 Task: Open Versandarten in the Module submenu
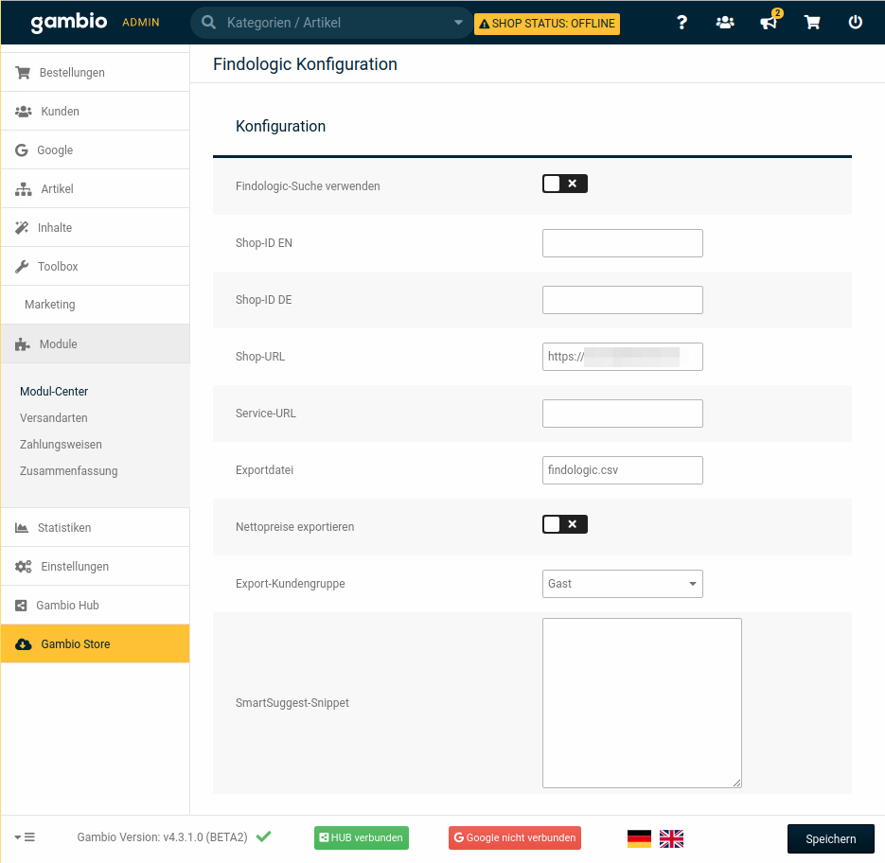53,418
